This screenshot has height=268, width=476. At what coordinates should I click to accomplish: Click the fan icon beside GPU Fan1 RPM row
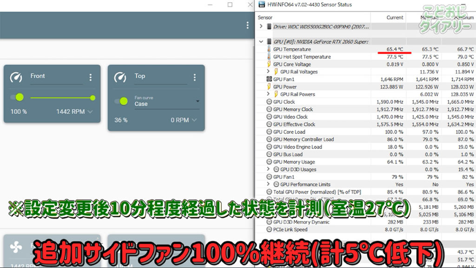269,80
